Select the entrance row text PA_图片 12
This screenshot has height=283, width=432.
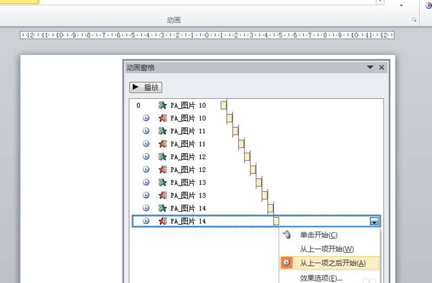click(188, 157)
